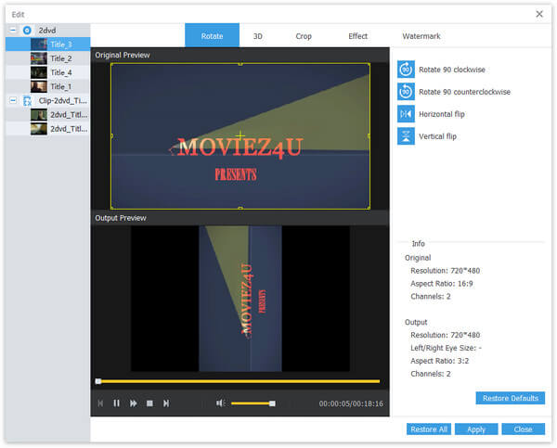This screenshot has width=557, height=448.
Task: Click the 'Rotate 90 clockwise' label
Action: [452, 70]
